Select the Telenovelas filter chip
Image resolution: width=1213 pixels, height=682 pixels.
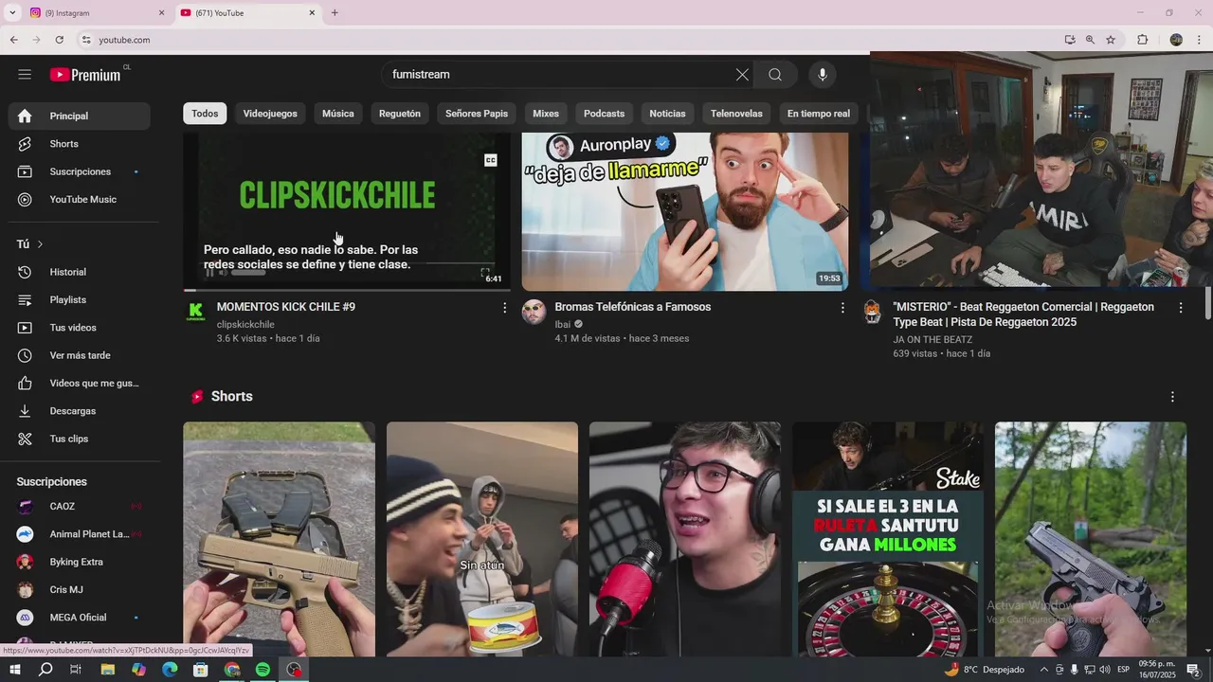click(736, 114)
